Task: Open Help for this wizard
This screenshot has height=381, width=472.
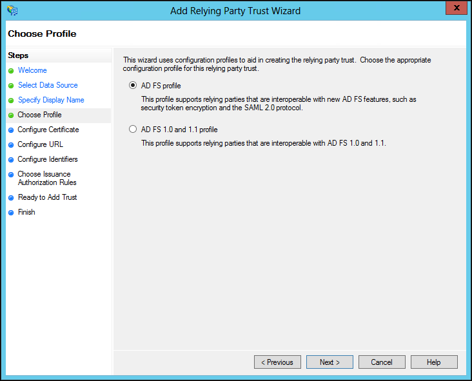Action: [x=434, y=362]
